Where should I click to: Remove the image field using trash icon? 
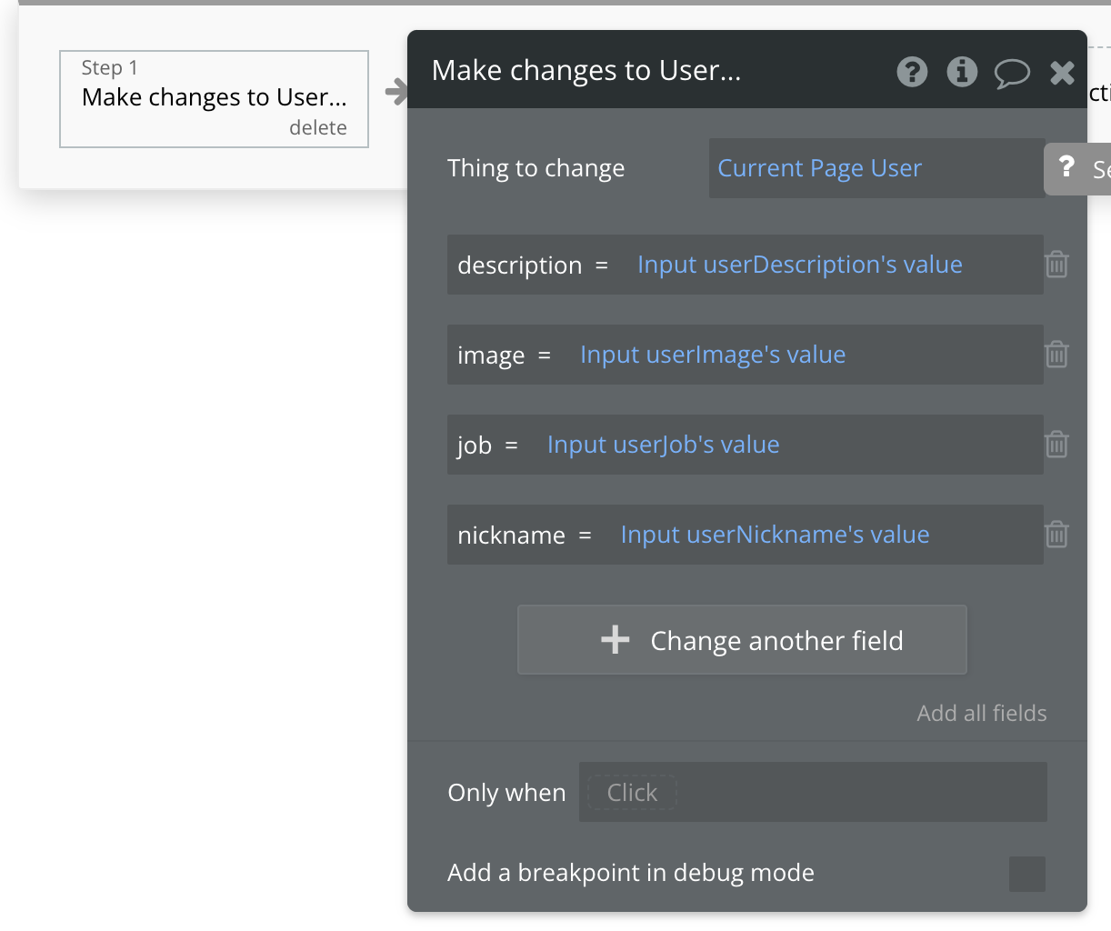(1056, 355)
